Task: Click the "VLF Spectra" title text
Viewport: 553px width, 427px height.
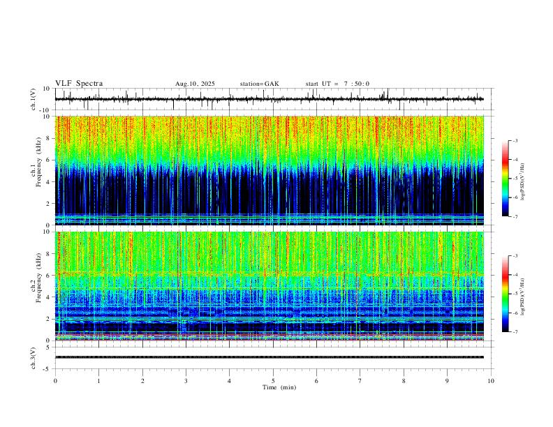Action: [x=79, y=84]
